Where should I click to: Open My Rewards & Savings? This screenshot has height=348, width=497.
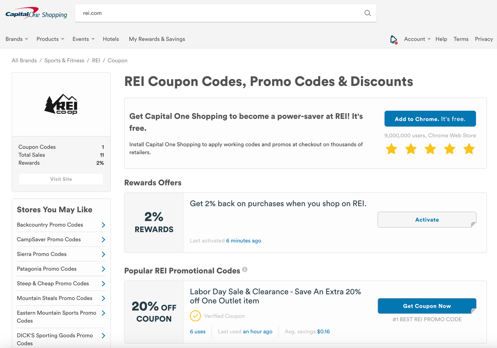coord(157,39)
